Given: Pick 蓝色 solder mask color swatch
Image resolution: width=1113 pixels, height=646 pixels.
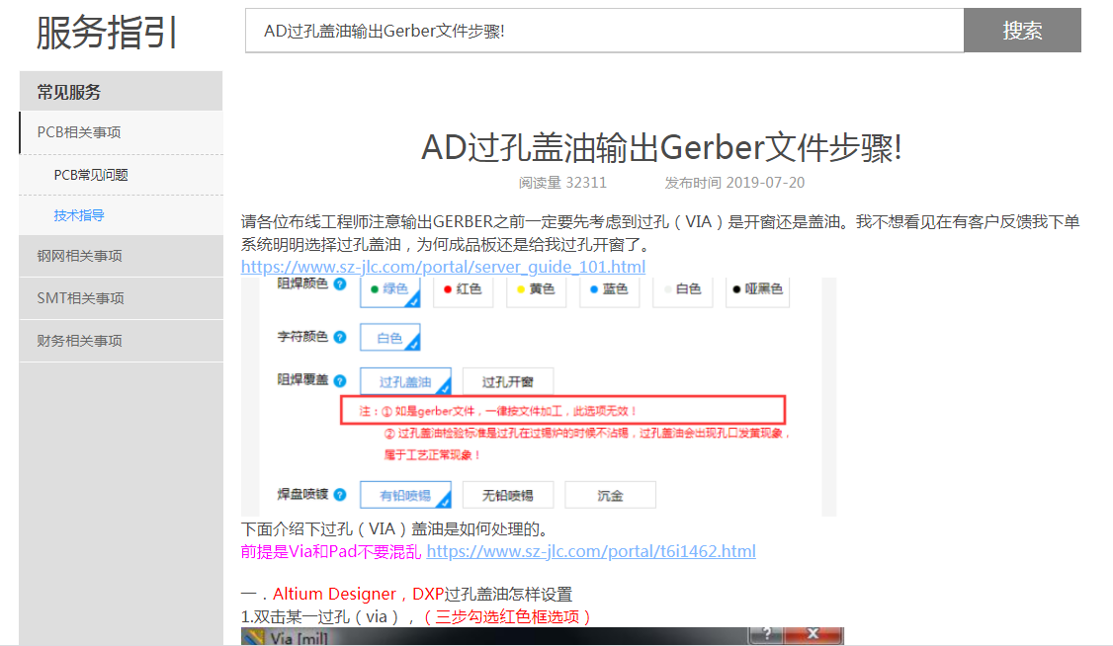Looking at the screenshot, I should [608, 289].
